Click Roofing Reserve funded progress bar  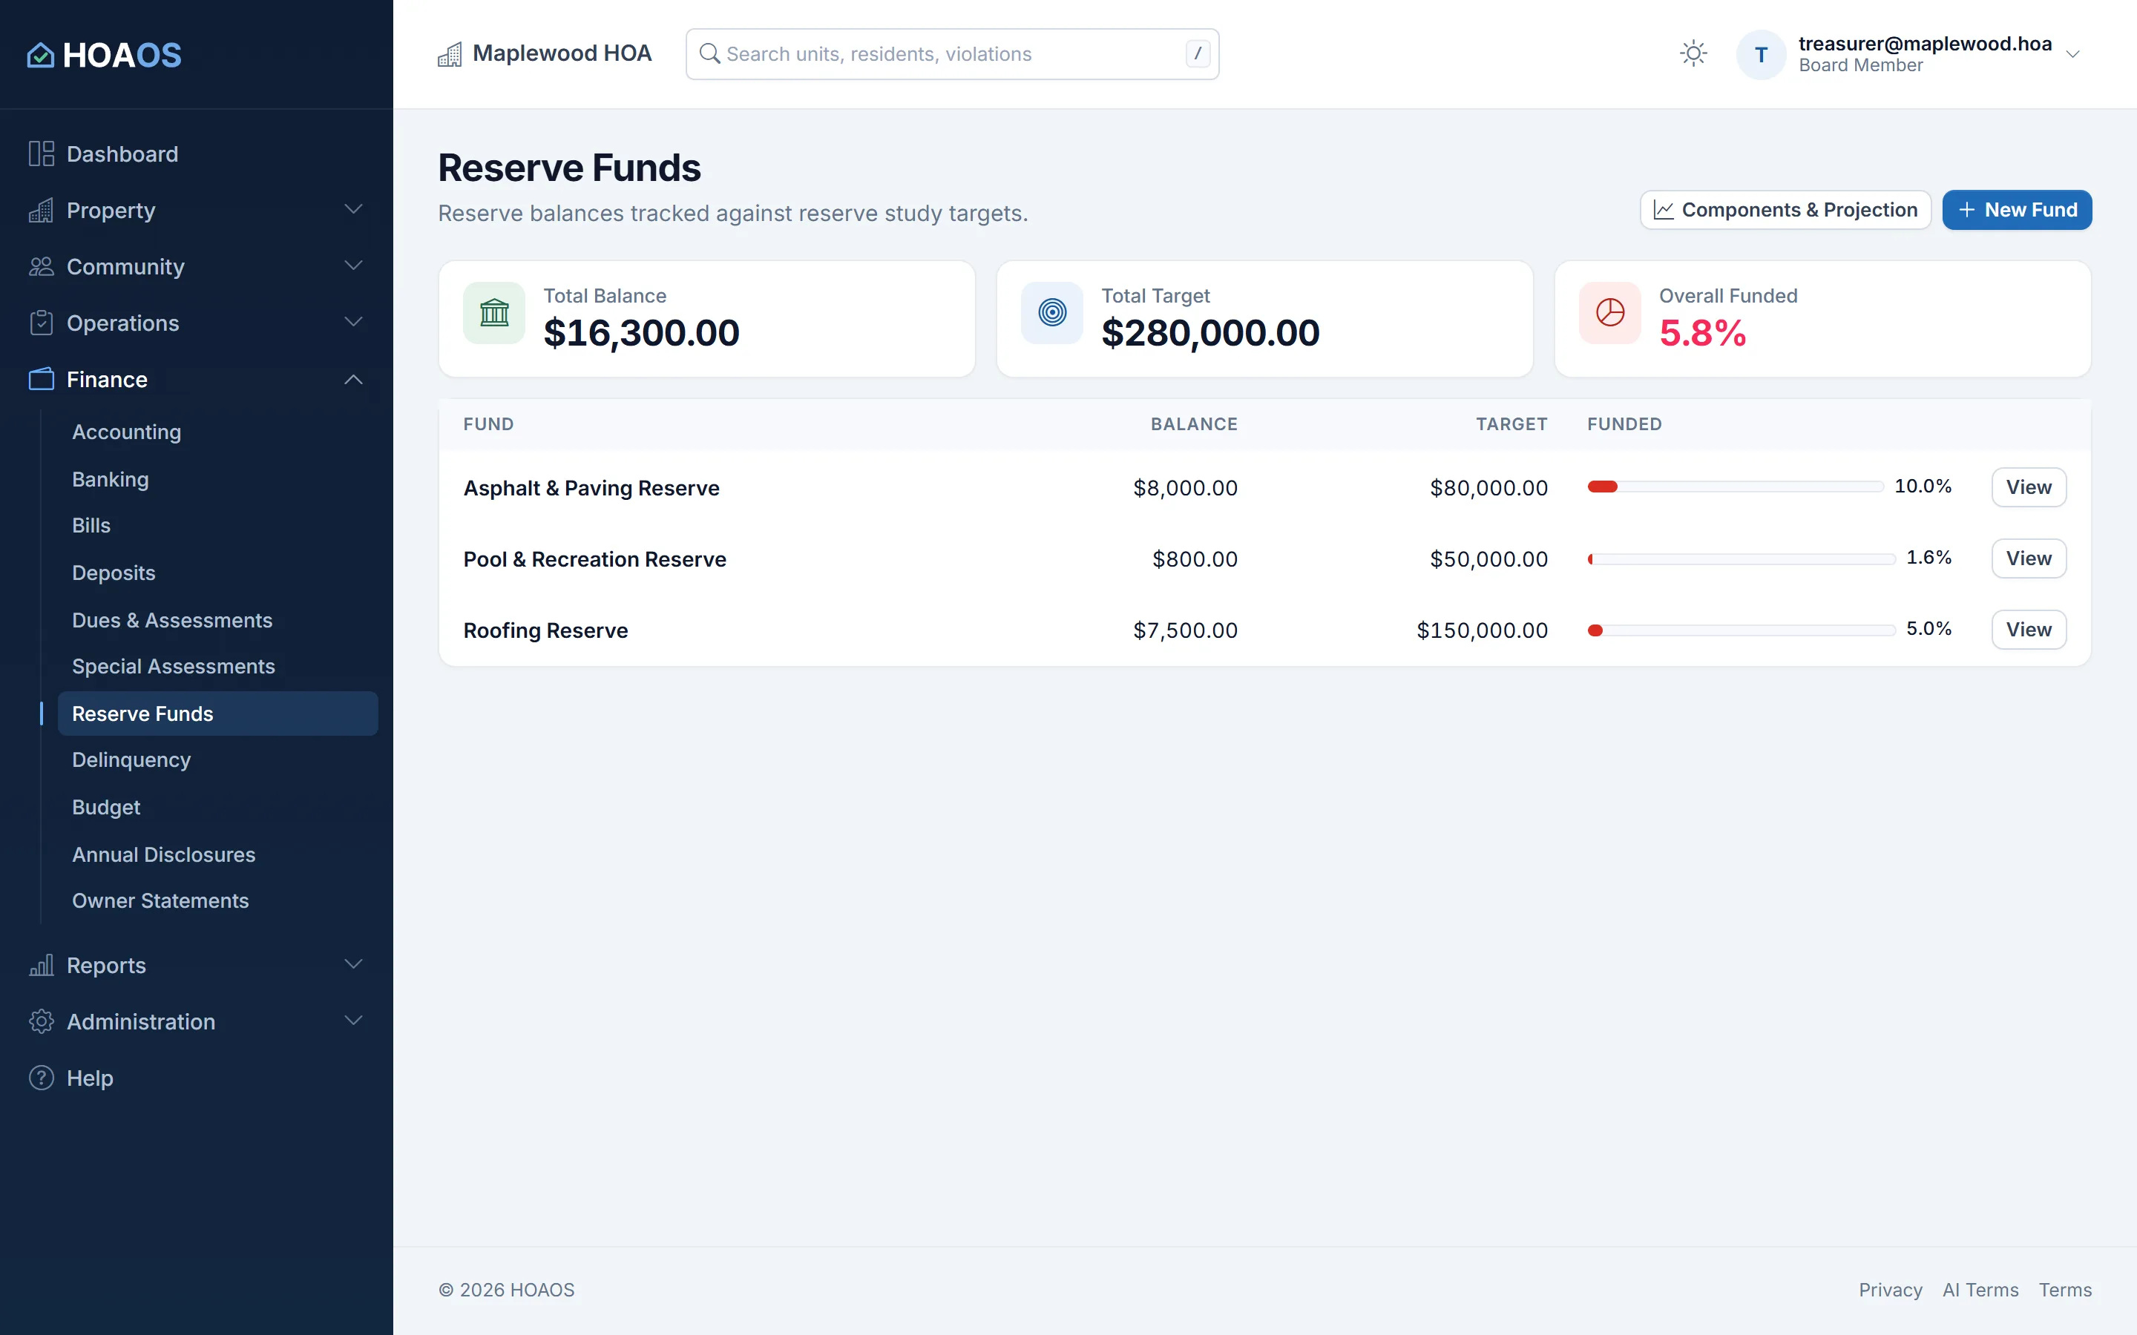click(x=1742, y=630)
